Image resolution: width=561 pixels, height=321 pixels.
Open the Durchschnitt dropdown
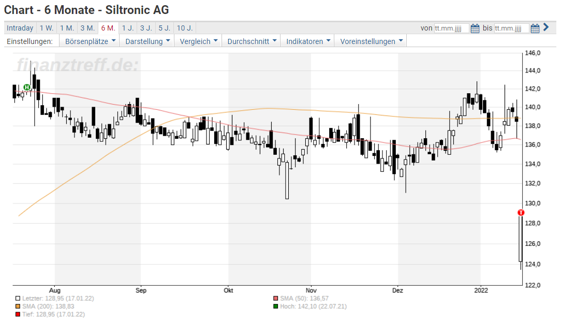pos(252,41)
